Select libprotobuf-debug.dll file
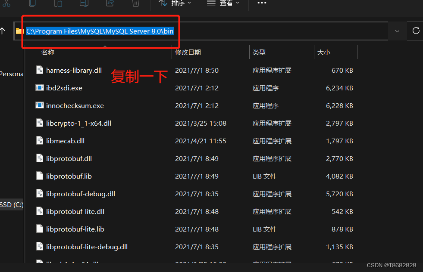This screenshot has height=272, width=423. [81, 194]
